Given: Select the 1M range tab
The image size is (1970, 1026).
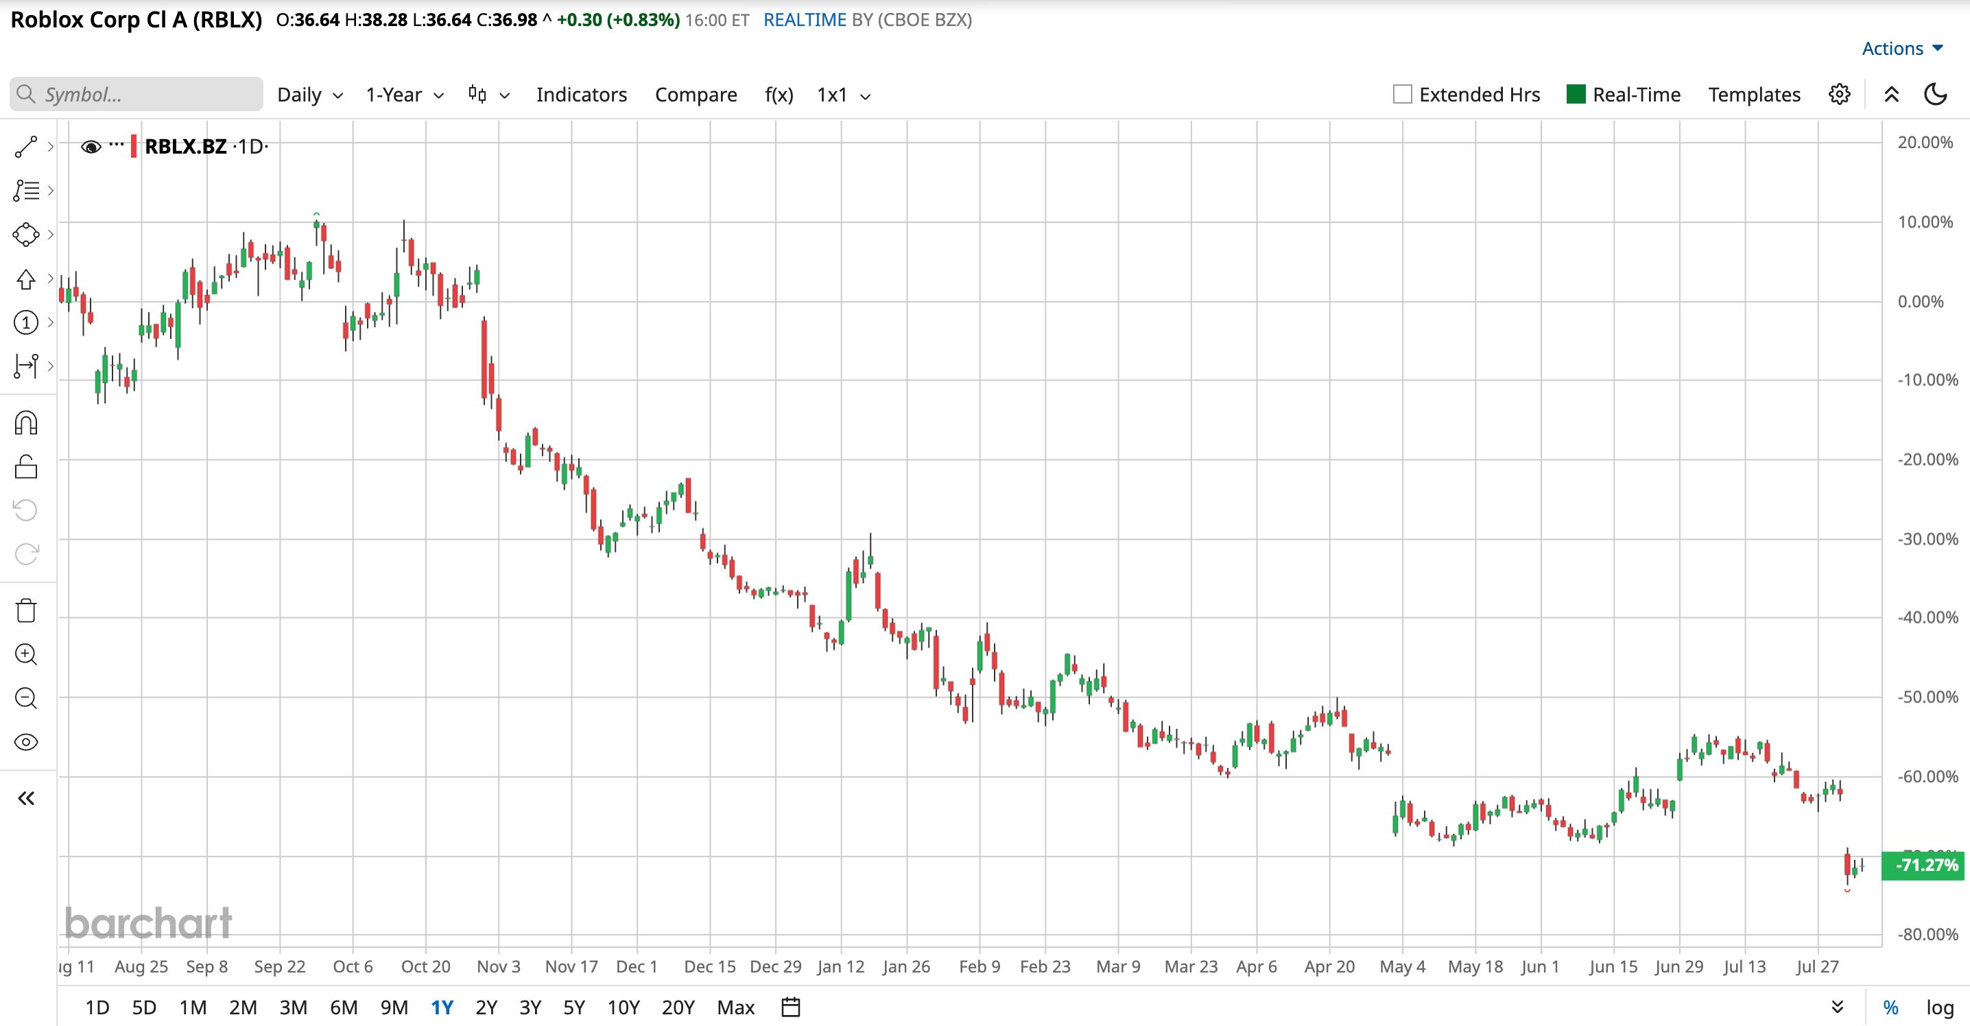Looking at the screenshot, I should pos(193,1007).
